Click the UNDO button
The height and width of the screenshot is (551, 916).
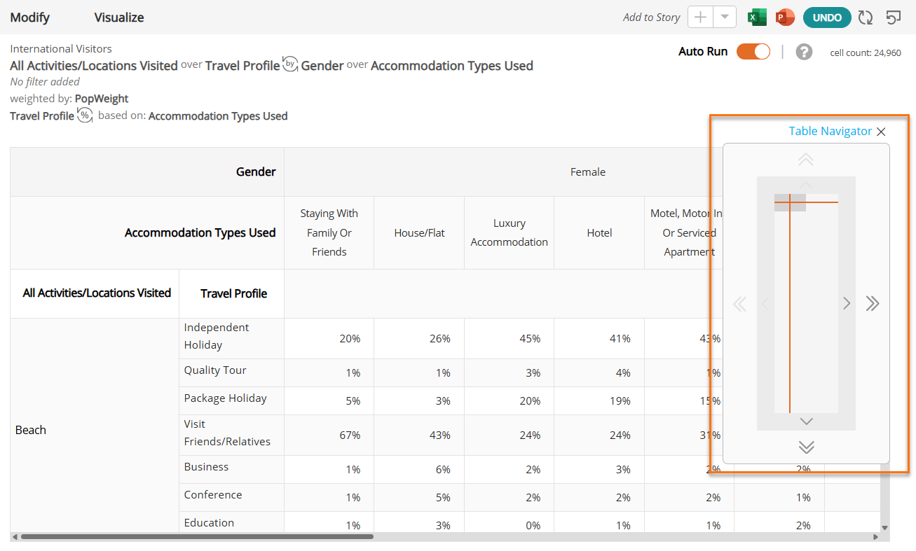point(827,18)
